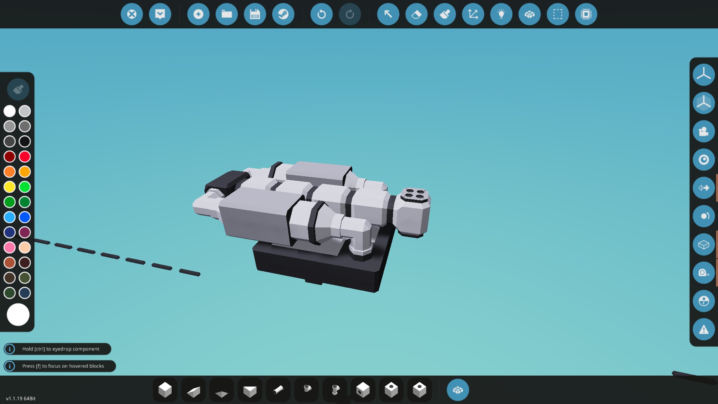Toggle the mirror flip arrows button

[x=703, y=188]
